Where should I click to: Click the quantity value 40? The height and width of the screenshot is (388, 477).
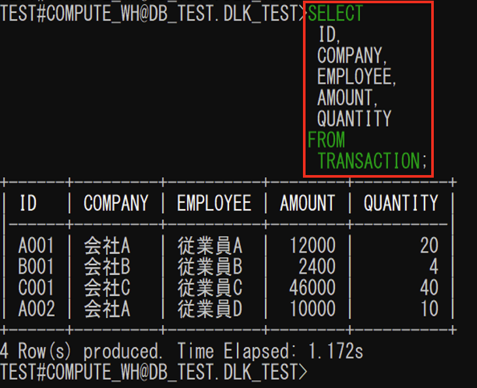point(429,287)
